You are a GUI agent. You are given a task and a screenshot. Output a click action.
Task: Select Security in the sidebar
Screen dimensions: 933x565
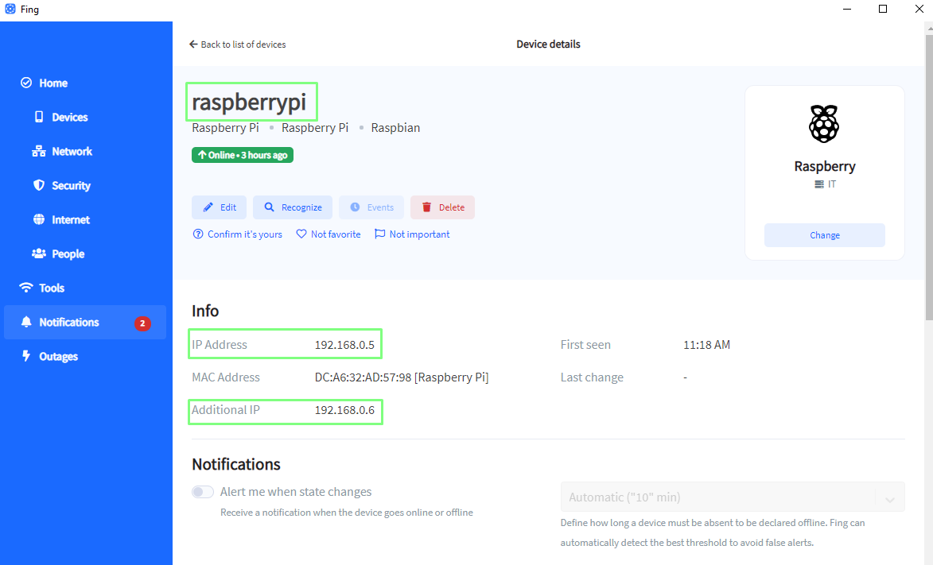pos(71,186)
